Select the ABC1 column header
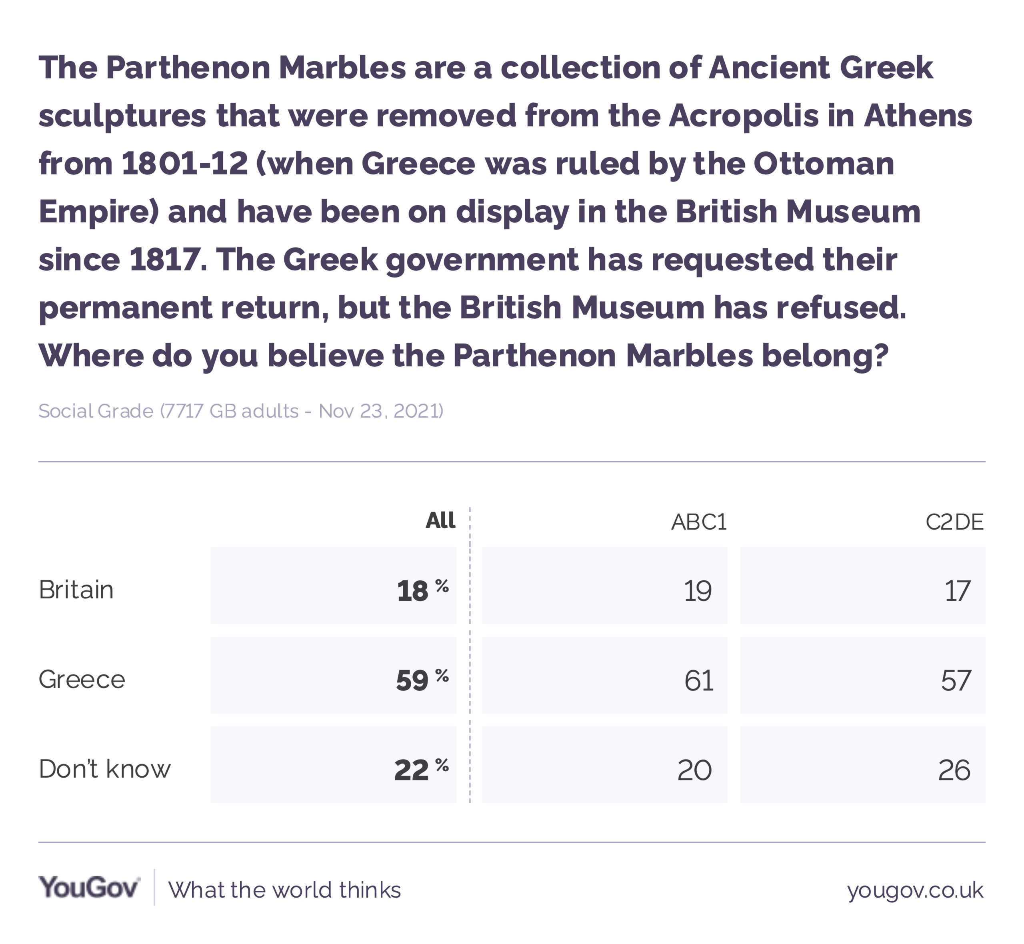 point(699,522)
